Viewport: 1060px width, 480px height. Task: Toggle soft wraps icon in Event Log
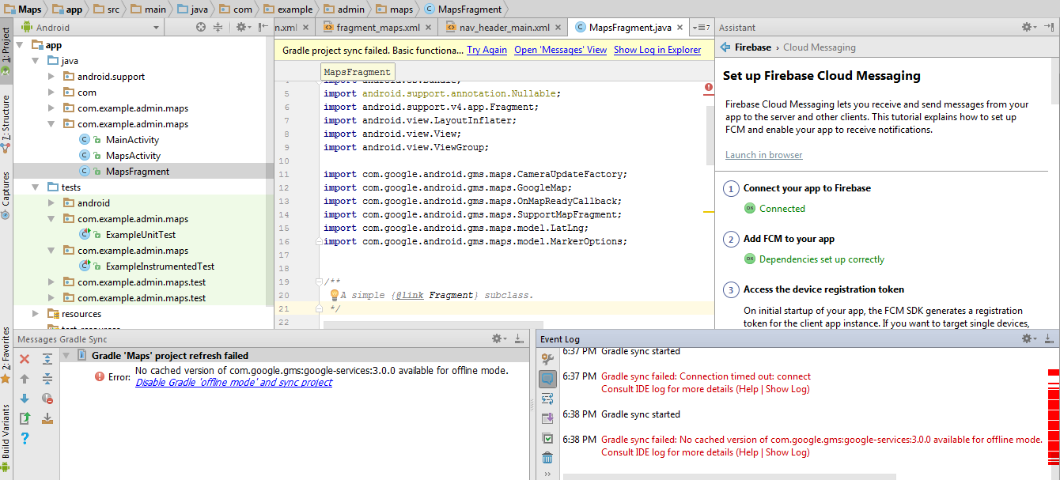click(x=547, y=399)
